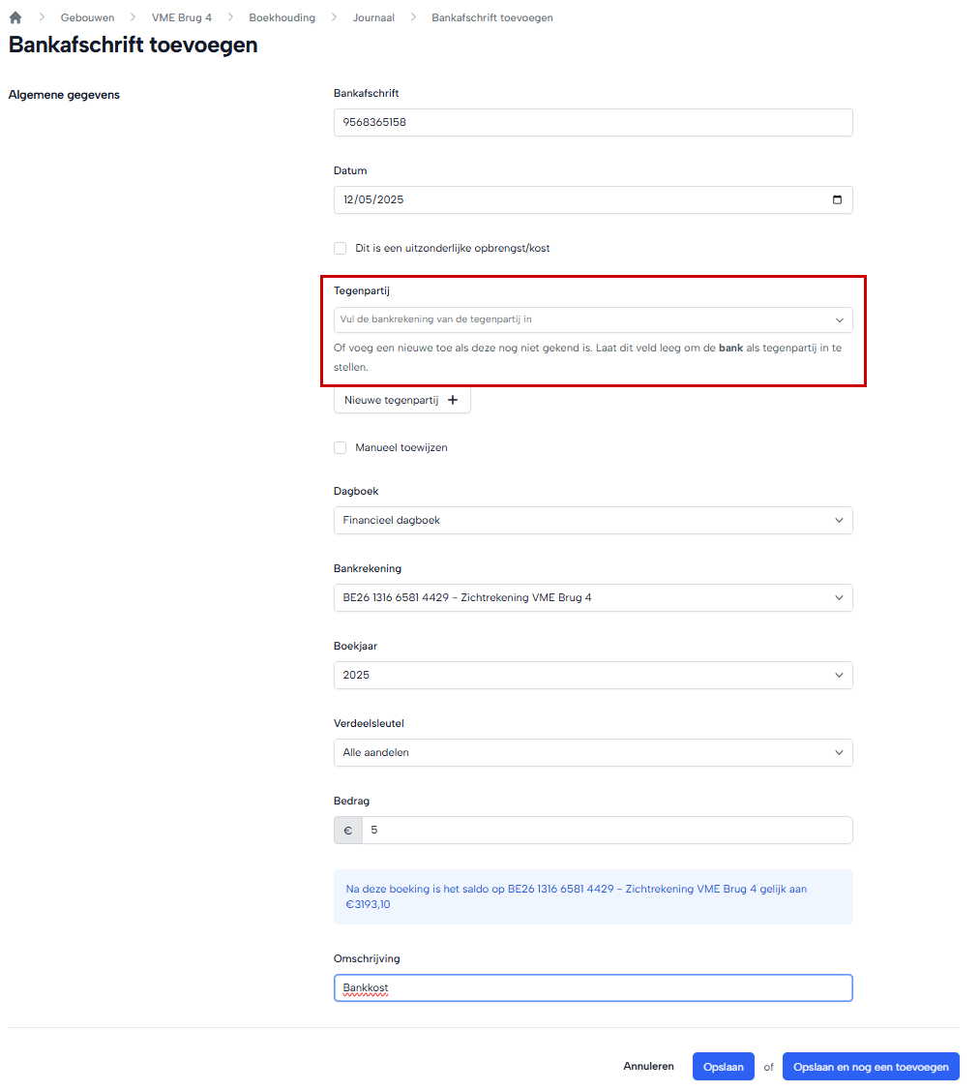The height and width of the screenshot is (1091, 980).
Task: Click the euro symbol beside Bedrag
Action: (x=348, y=831)
